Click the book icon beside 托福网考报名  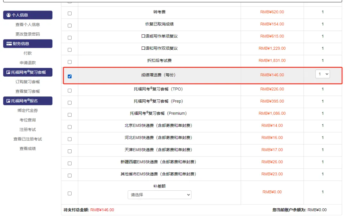click(x=8, y=101)
